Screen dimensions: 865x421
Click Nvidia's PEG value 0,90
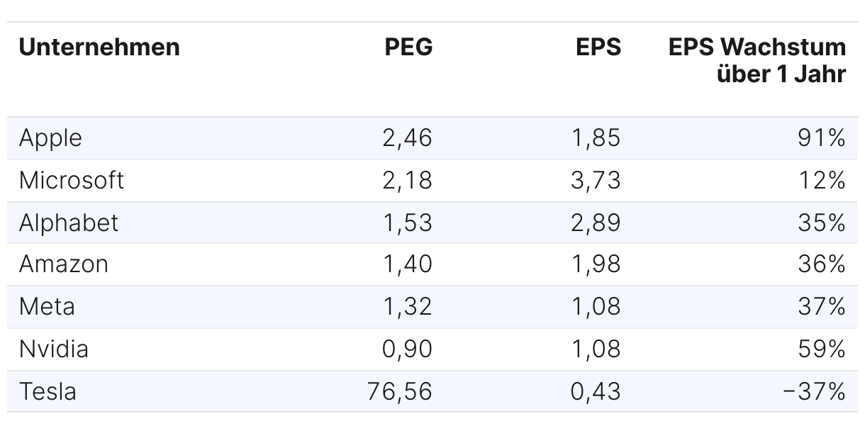pyautogui.click(x=407, y=349)
